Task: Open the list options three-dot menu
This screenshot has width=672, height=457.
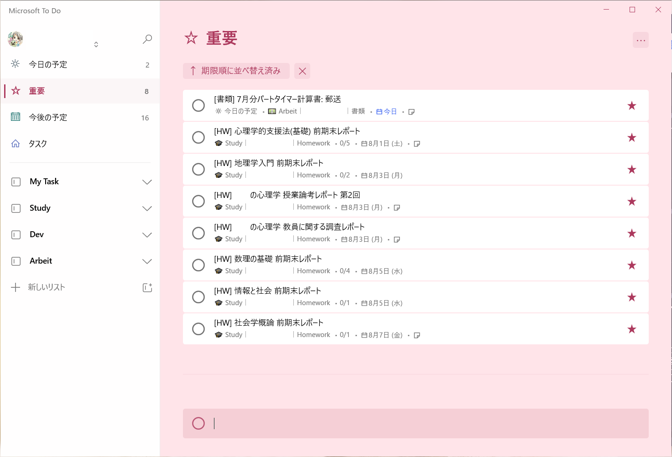Action: (641, 40)
